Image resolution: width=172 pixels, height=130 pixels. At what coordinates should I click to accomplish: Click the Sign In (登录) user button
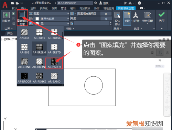(x=104, y=3)
